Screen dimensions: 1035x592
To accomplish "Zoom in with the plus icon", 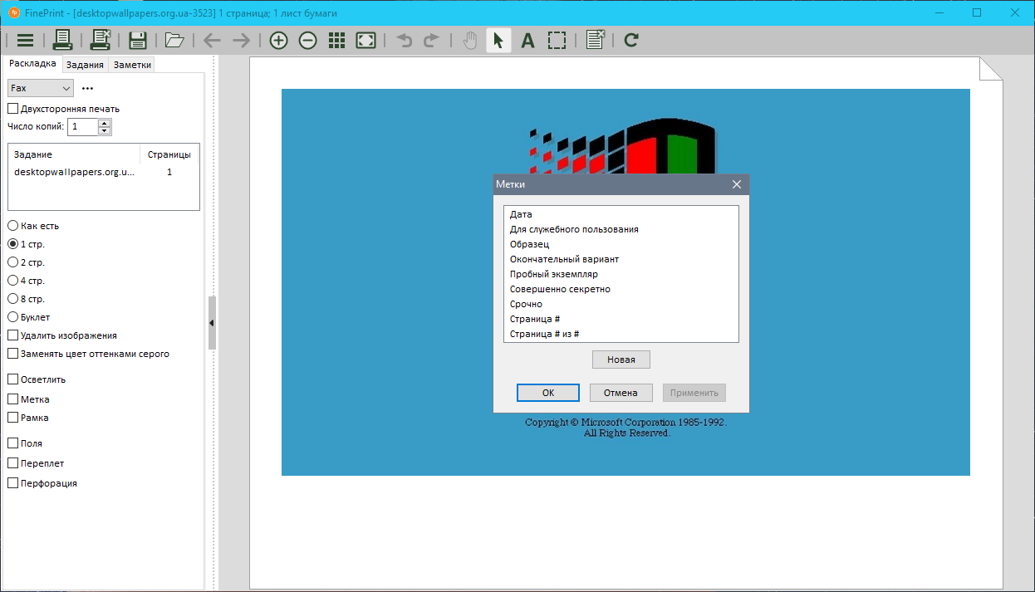I will [278, 40].
